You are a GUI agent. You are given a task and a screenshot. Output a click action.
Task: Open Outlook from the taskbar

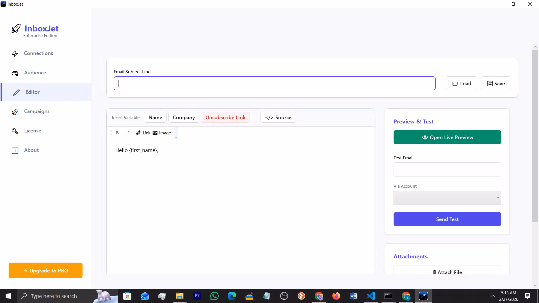point(145,296)
